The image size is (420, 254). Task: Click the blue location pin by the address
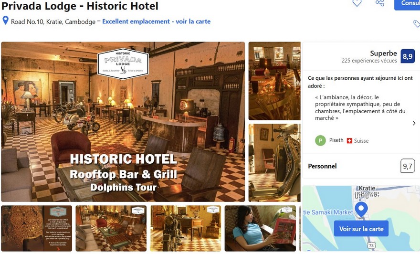[5, 21]
